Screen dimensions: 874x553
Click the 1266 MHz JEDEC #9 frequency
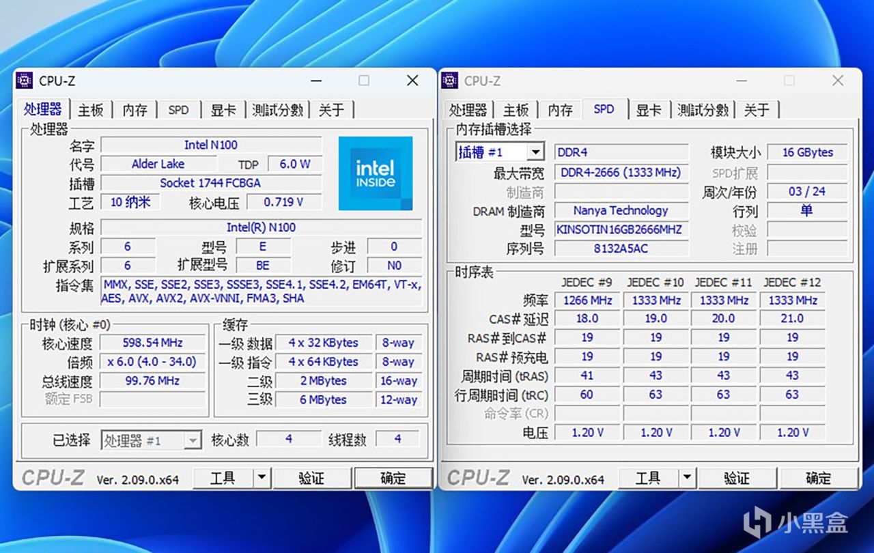[587, 300]
